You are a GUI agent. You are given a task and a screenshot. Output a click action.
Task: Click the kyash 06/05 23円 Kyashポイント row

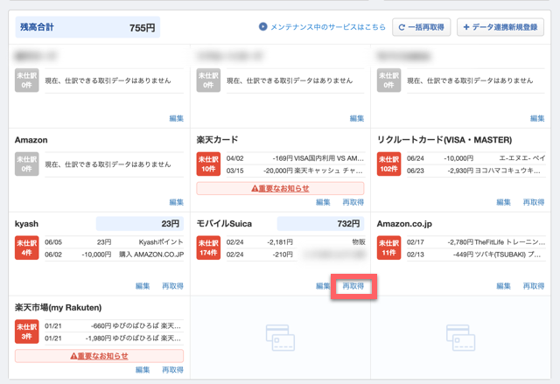pyautogui.click(x=115, y=242)
